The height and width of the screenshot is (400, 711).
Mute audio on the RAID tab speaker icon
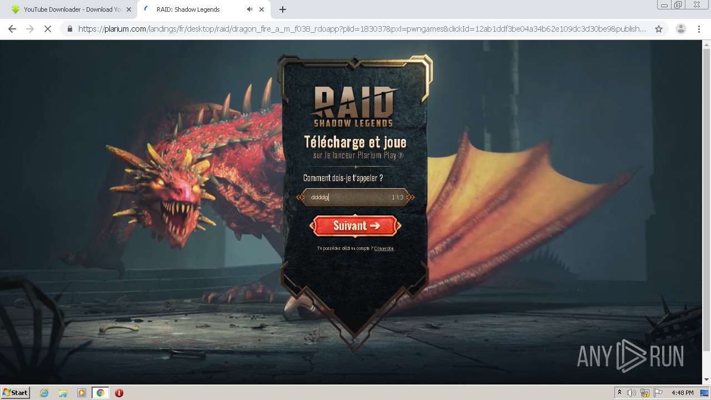[249, 9]
